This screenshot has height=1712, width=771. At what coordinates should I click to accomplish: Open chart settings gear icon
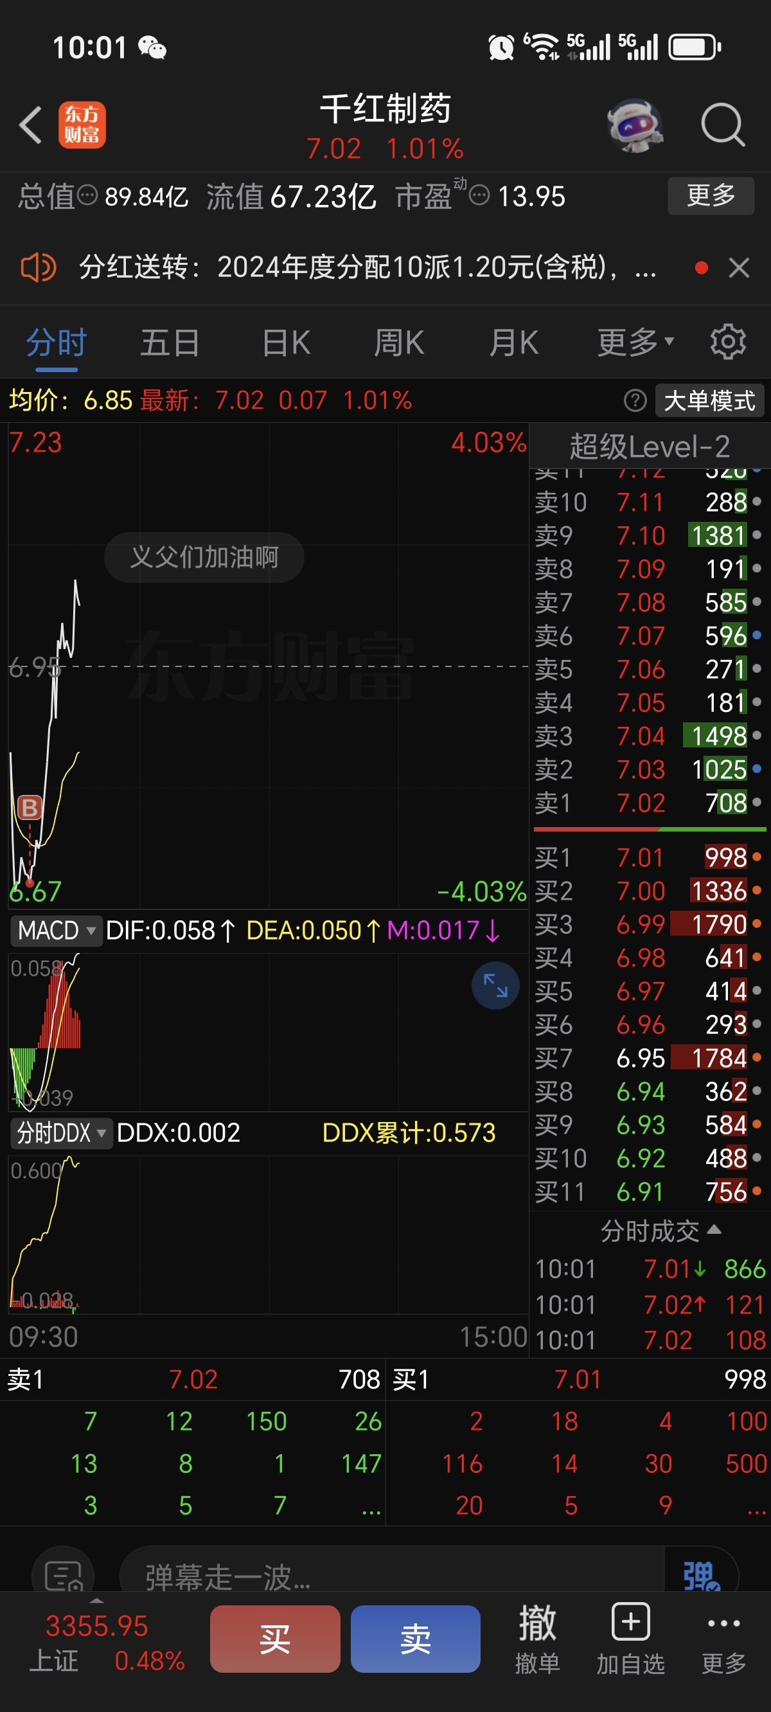point(728,343)
